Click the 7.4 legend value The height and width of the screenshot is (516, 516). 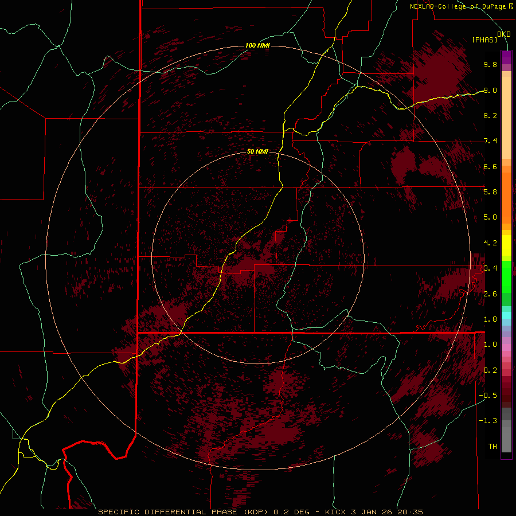pos(490,141)
